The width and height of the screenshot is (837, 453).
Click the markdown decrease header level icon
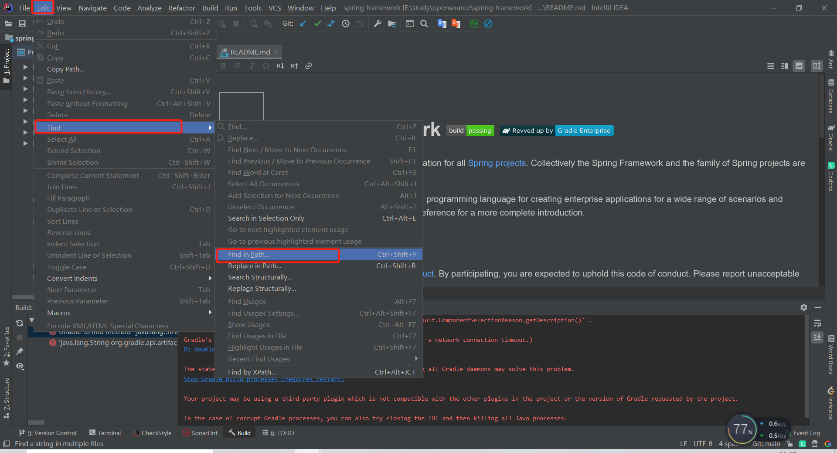(280, 66)
